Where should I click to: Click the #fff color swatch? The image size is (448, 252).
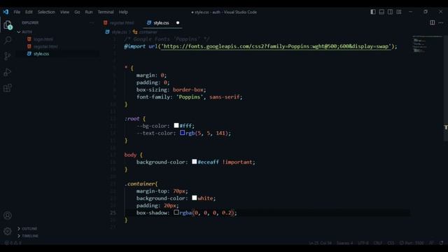coord(176,125)
